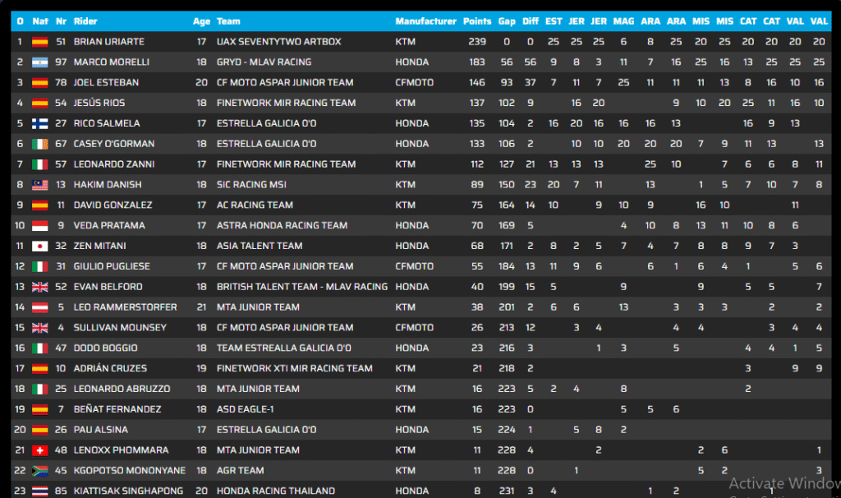The height and width of the screenshot is (498, 841).
Task: Select the Asia Talent Team name
Action: pyautogui.click(x=260, y=246)
